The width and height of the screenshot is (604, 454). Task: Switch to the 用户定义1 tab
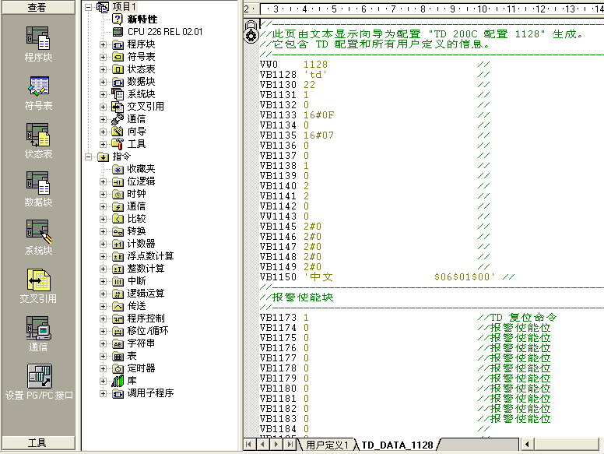pos(326,445)
